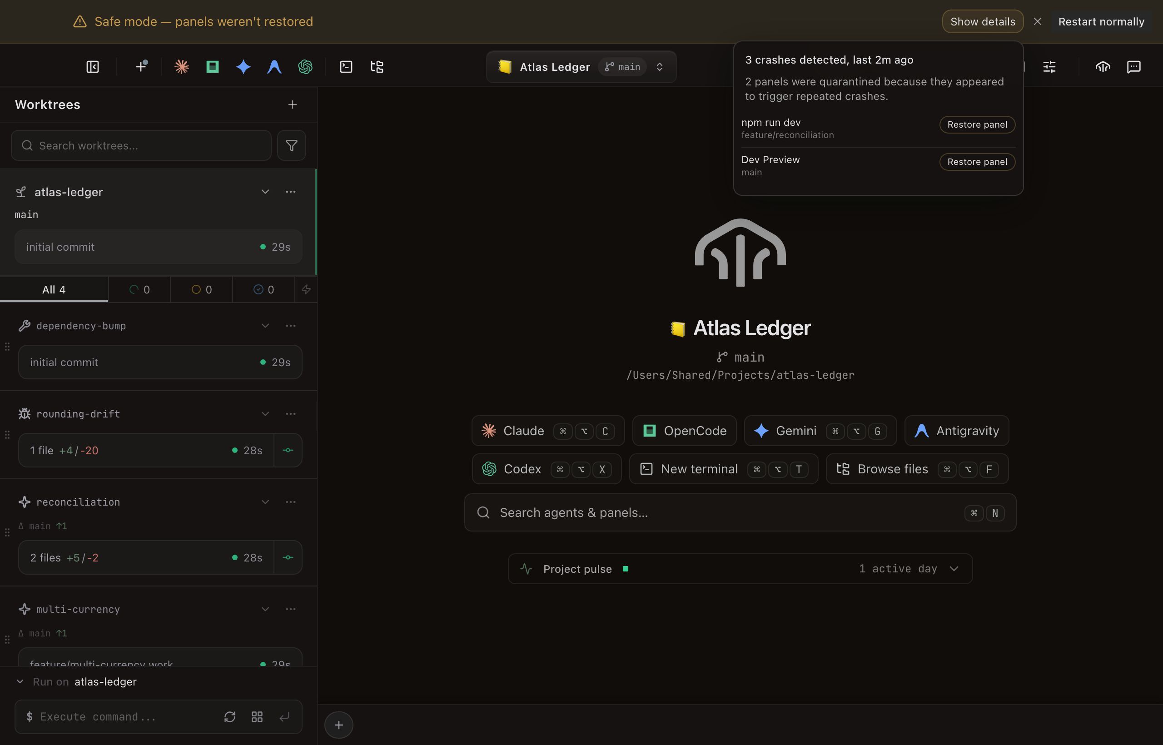Select the orange circle status tab
The height and width of the screenshot is (745, 1163).
202,289
